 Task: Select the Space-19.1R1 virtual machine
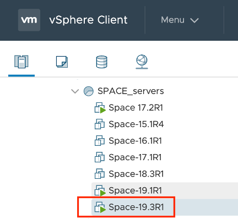click(x=135, y=190)
